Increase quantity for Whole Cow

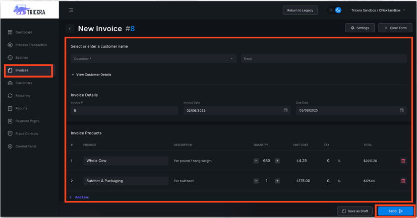(277, 161)
